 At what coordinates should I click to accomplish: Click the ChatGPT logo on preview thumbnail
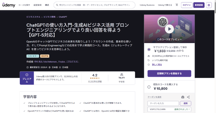[x=163, y=22]
